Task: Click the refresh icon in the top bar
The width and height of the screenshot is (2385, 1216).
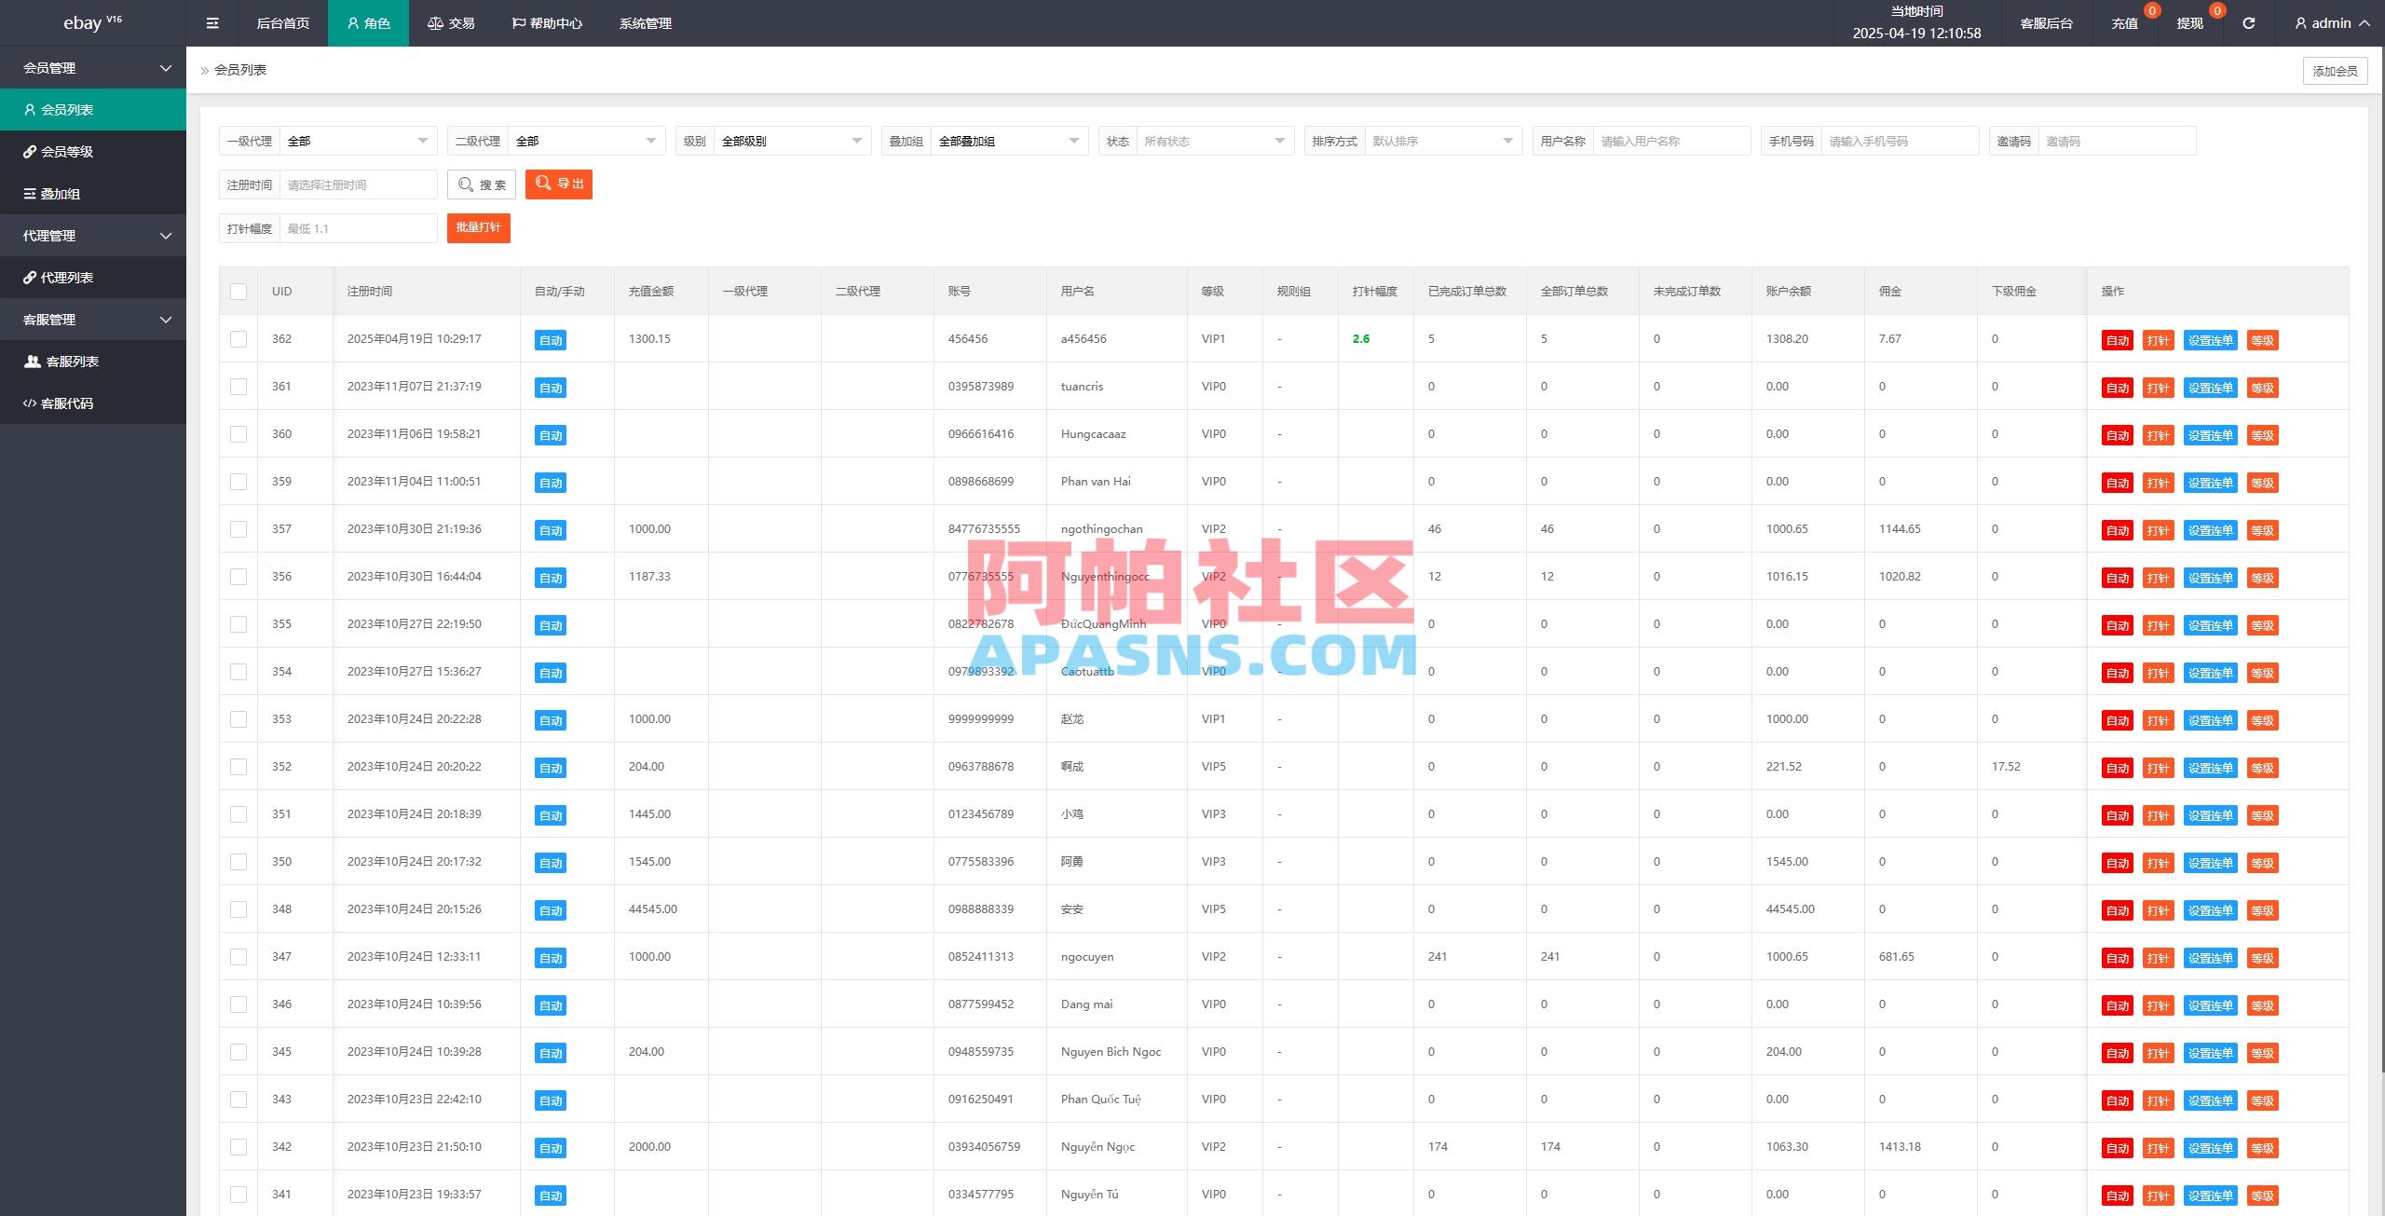Action: (x=2249, y=22)
